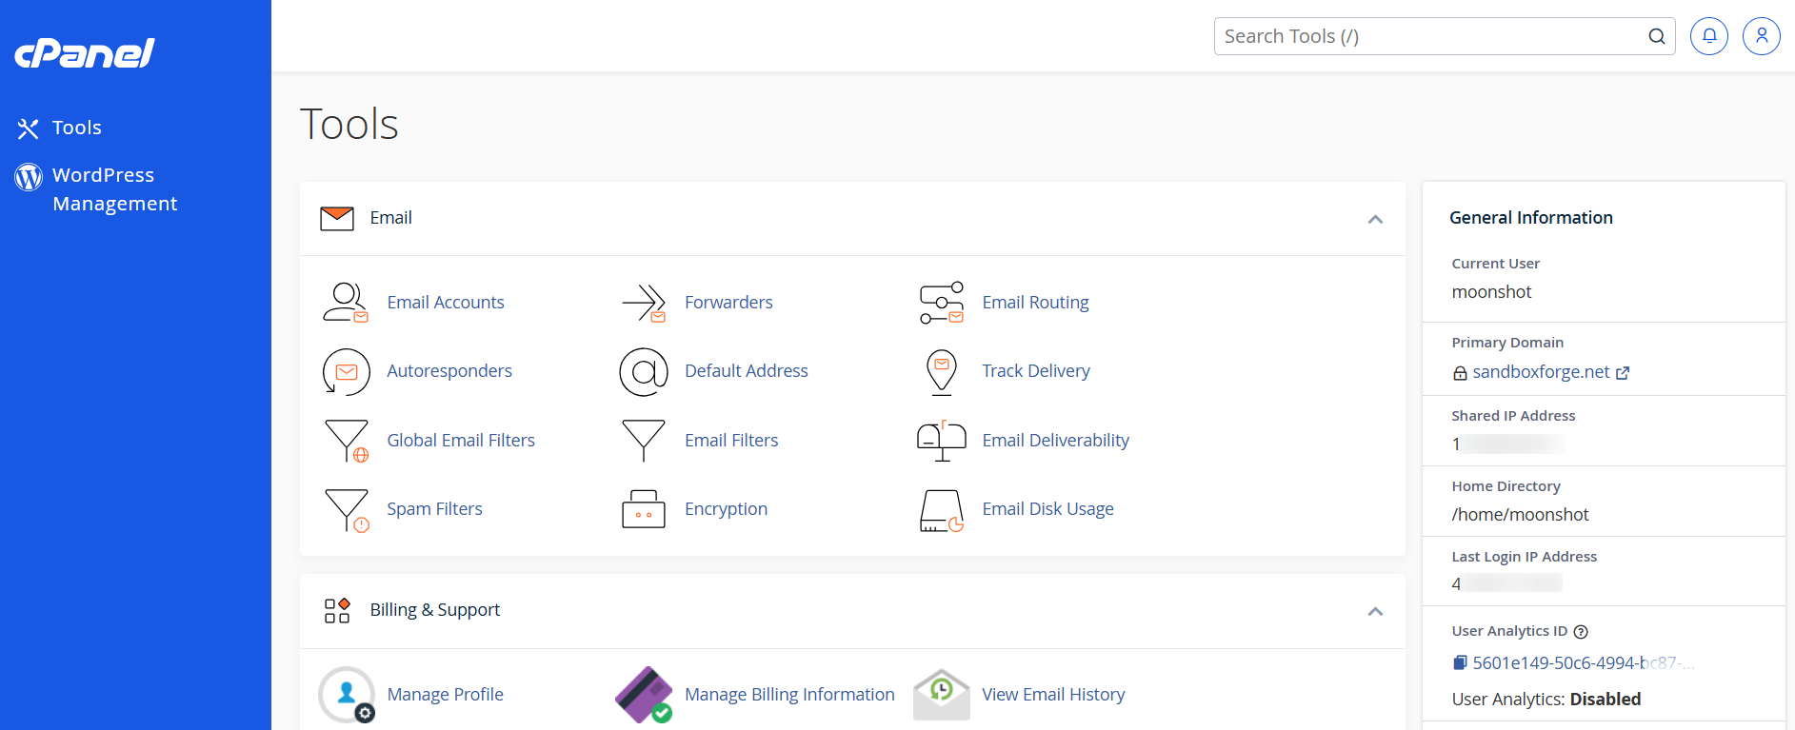This screenshot has height=730, width=1795.
Task: Open the Encryption link
Action: coord(726,509)
